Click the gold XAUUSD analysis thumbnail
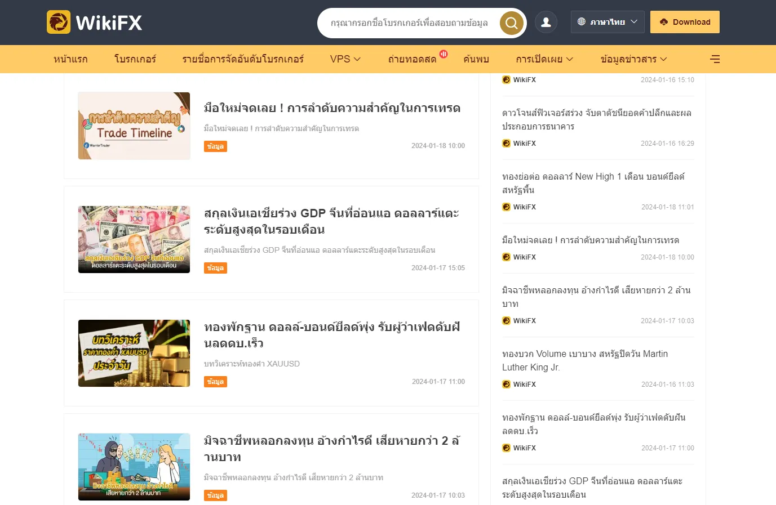 [x=134, y=353]
